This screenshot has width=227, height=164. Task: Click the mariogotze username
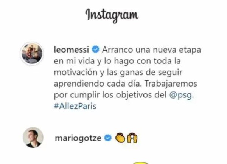[78, 138]
